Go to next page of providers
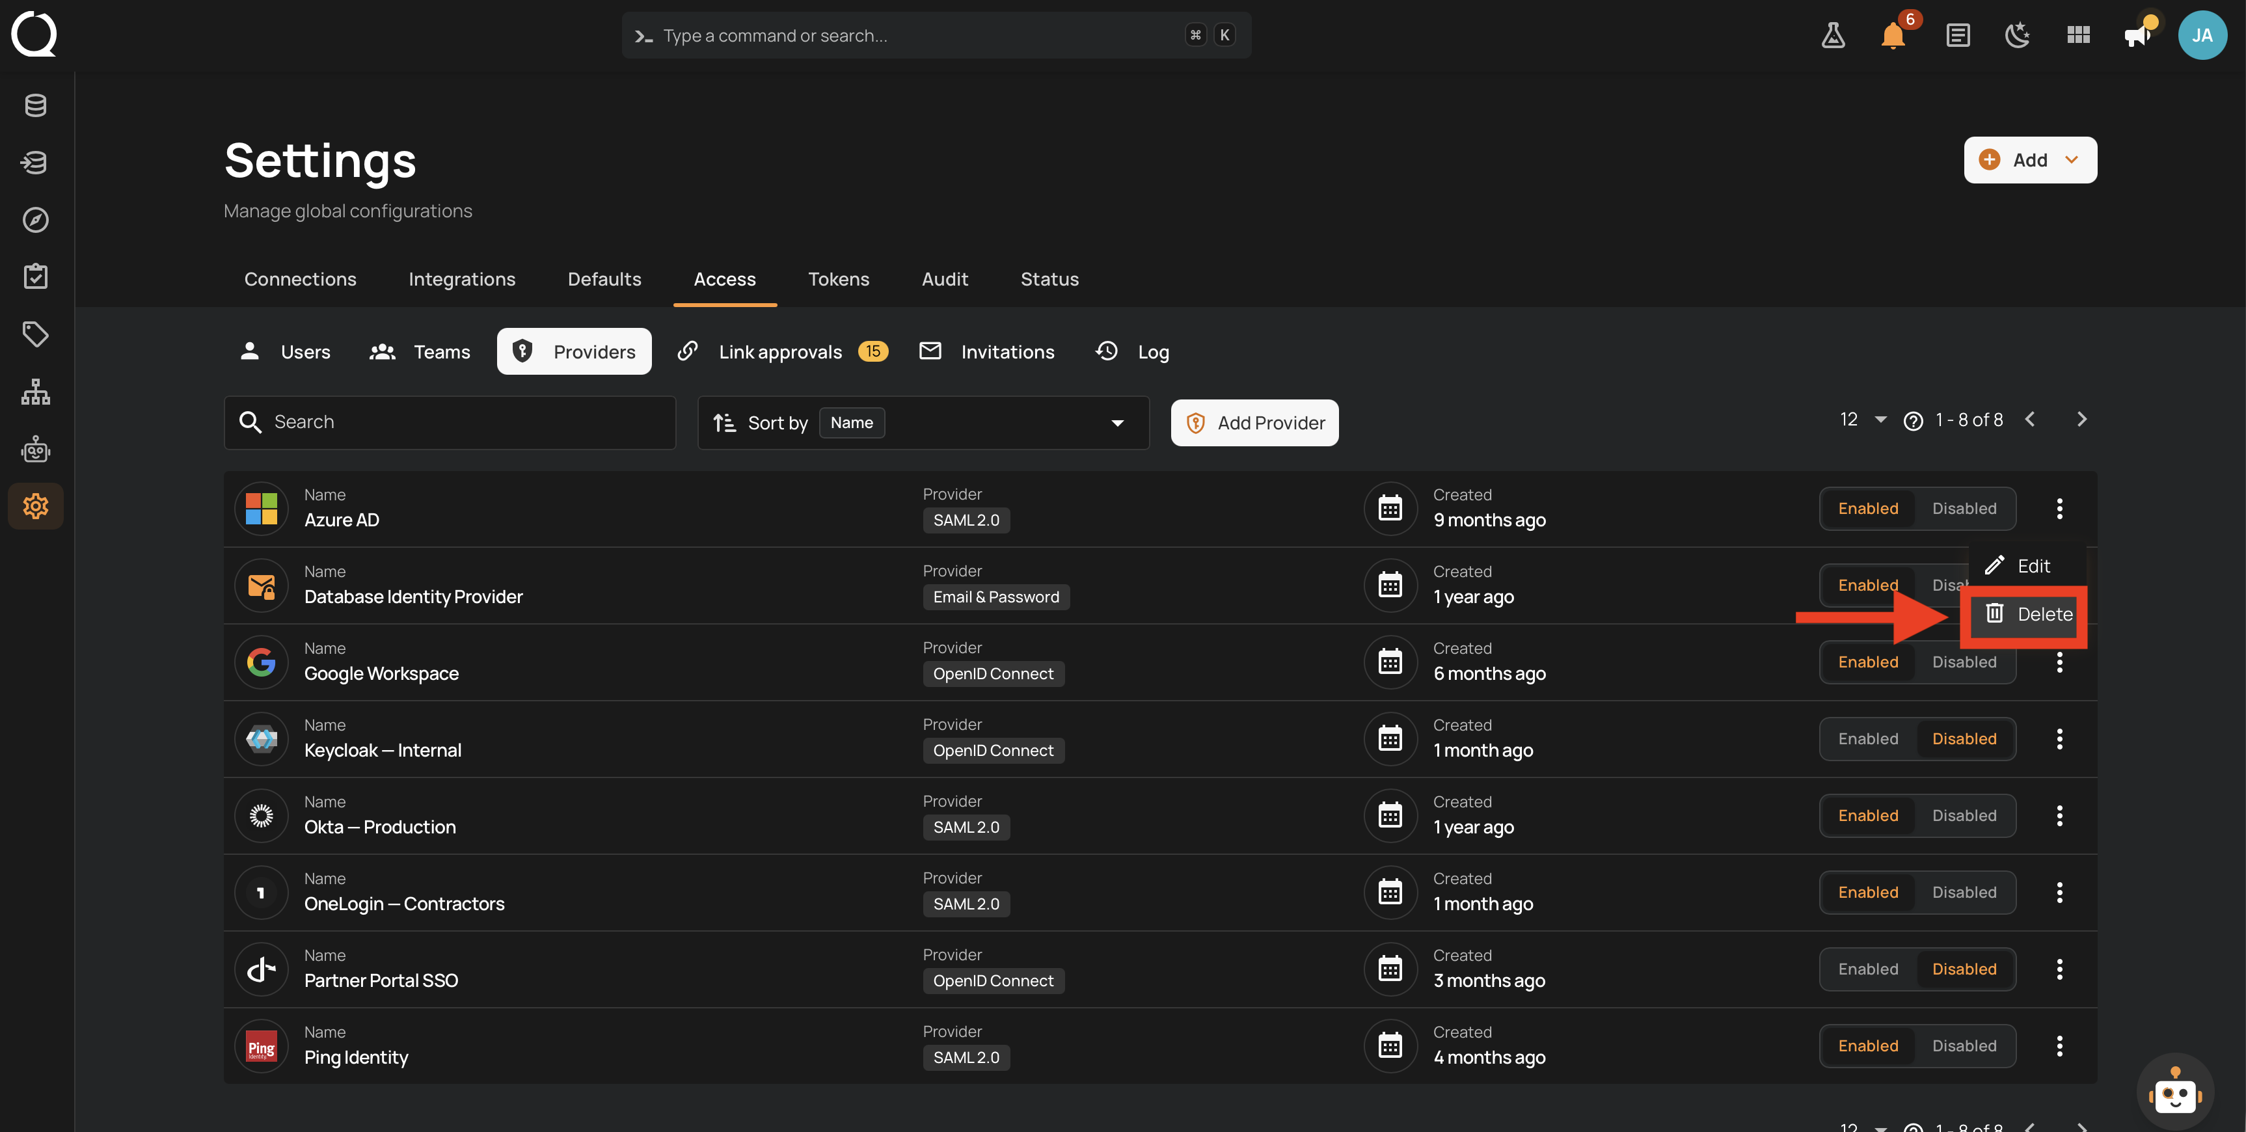Image resolution: width=2246 pixels, height=1132 pixels. [2081, 420]
